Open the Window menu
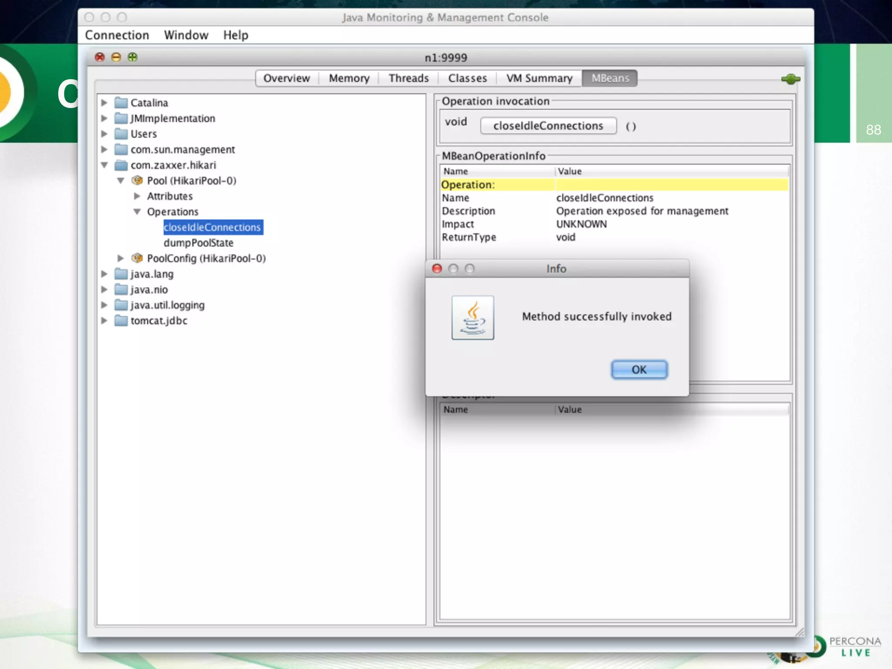892x669 pixels. pyautogui.click(x=186, y=35)
